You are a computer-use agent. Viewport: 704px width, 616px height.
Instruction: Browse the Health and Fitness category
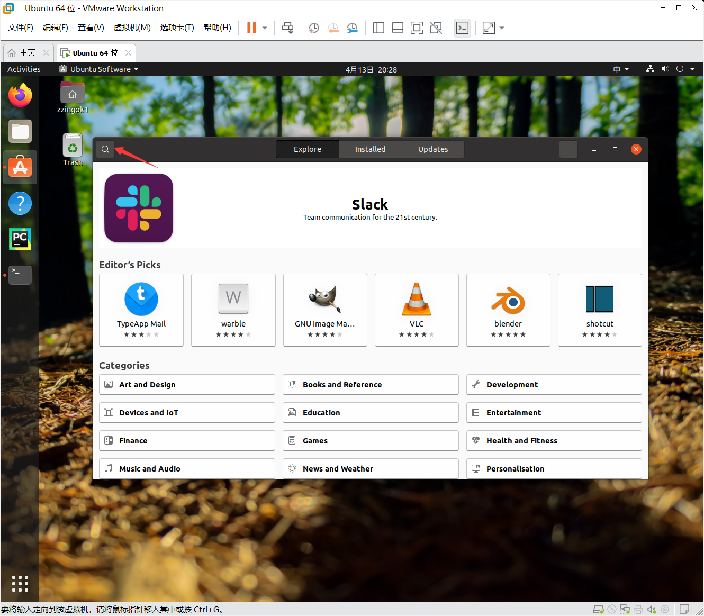coord(554,441)
